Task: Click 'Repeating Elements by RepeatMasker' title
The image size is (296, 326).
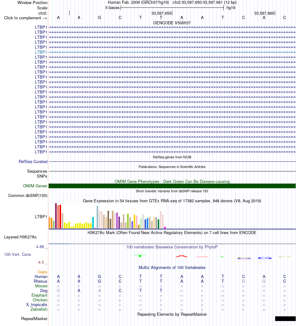Action: pos(172,314)
